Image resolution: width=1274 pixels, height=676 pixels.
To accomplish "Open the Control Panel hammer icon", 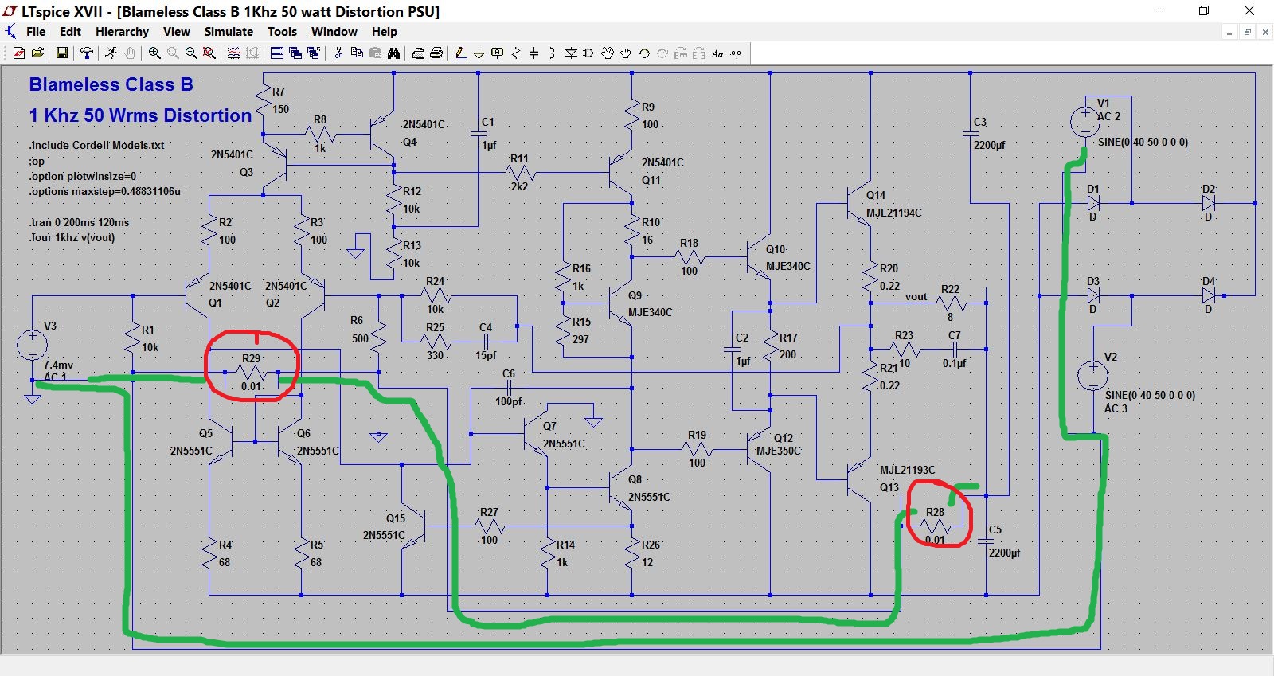I will pyautogui.click(x=86, y=53).
